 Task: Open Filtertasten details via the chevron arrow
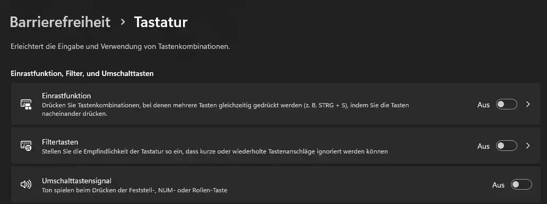[x=528, y=146]
